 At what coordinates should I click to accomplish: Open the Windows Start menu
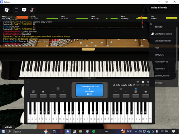pyautogui.click(x=3, y=131)
